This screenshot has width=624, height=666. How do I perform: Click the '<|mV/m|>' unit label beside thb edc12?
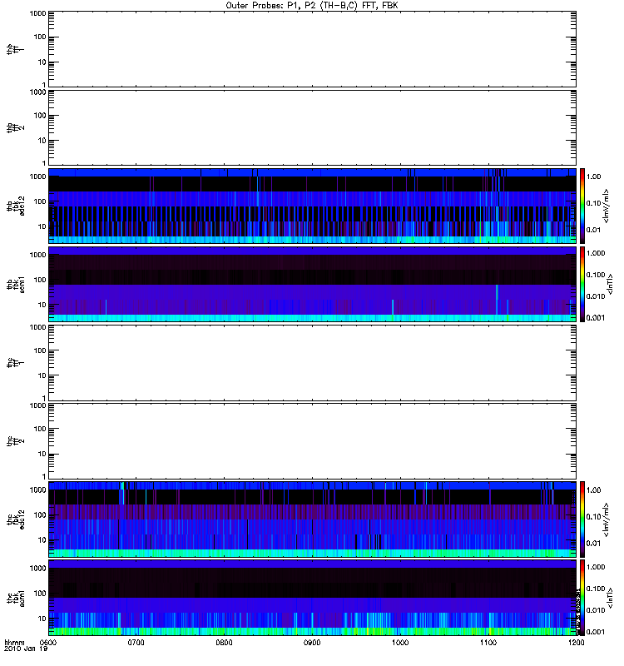click(607, 206)
